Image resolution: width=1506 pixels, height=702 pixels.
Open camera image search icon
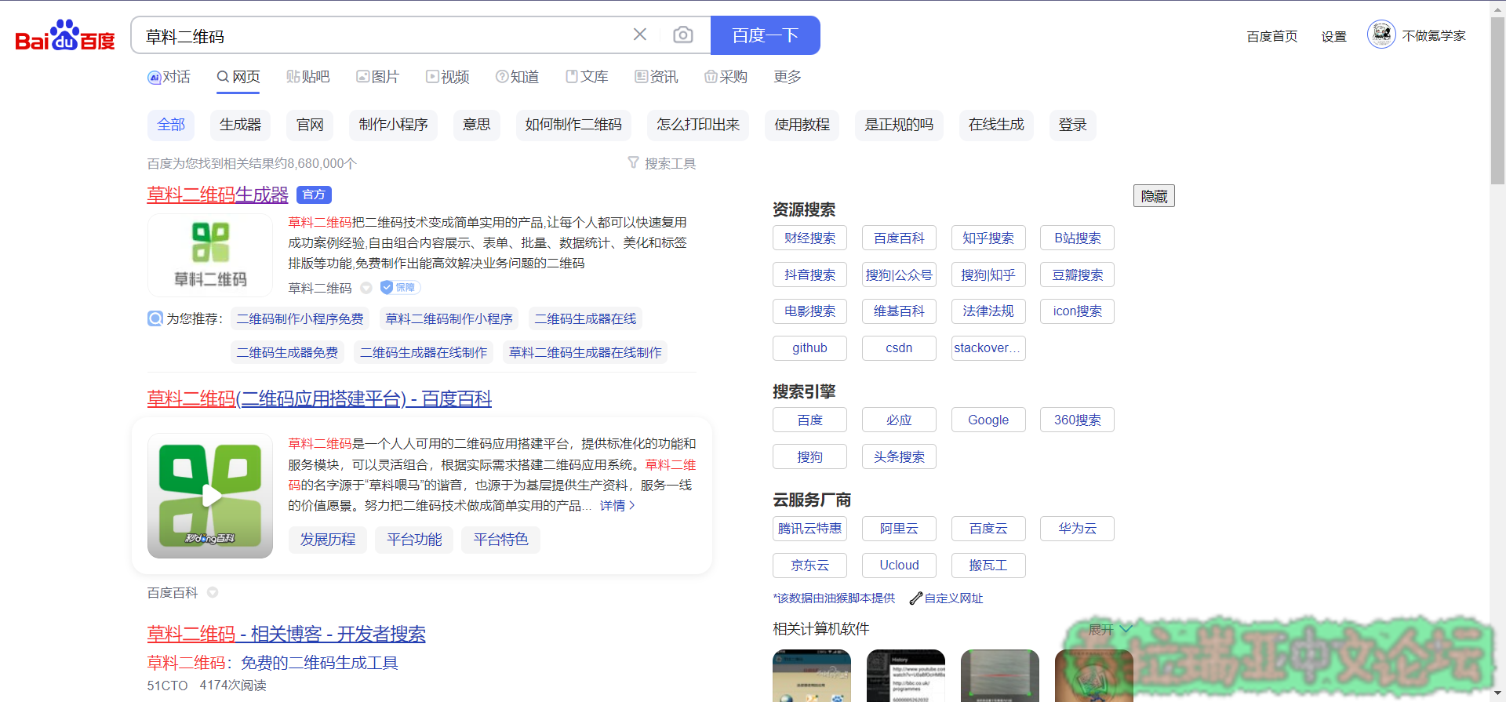(683, 35)
